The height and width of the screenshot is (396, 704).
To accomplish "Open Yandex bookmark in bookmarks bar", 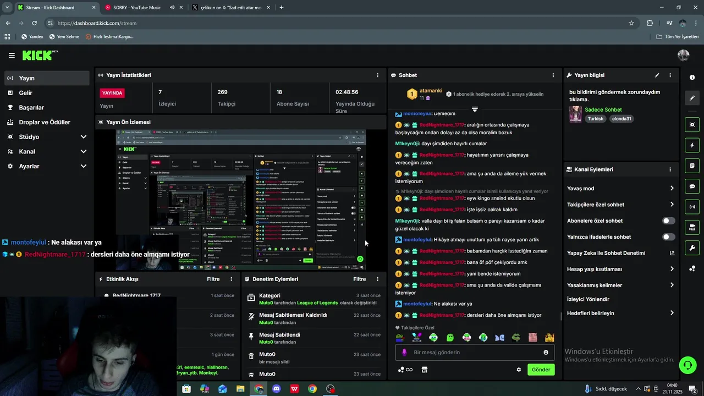I will tap(32, 37).
